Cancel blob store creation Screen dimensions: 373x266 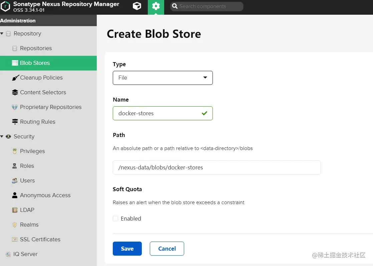tap(167, 249)
